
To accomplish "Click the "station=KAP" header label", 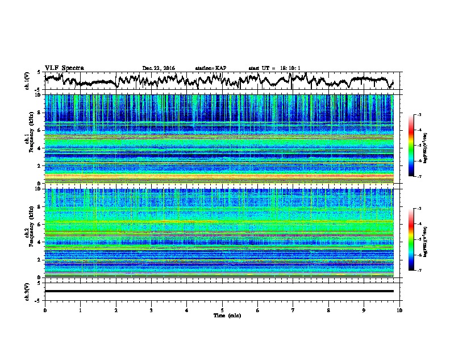I will pos(211,68).
